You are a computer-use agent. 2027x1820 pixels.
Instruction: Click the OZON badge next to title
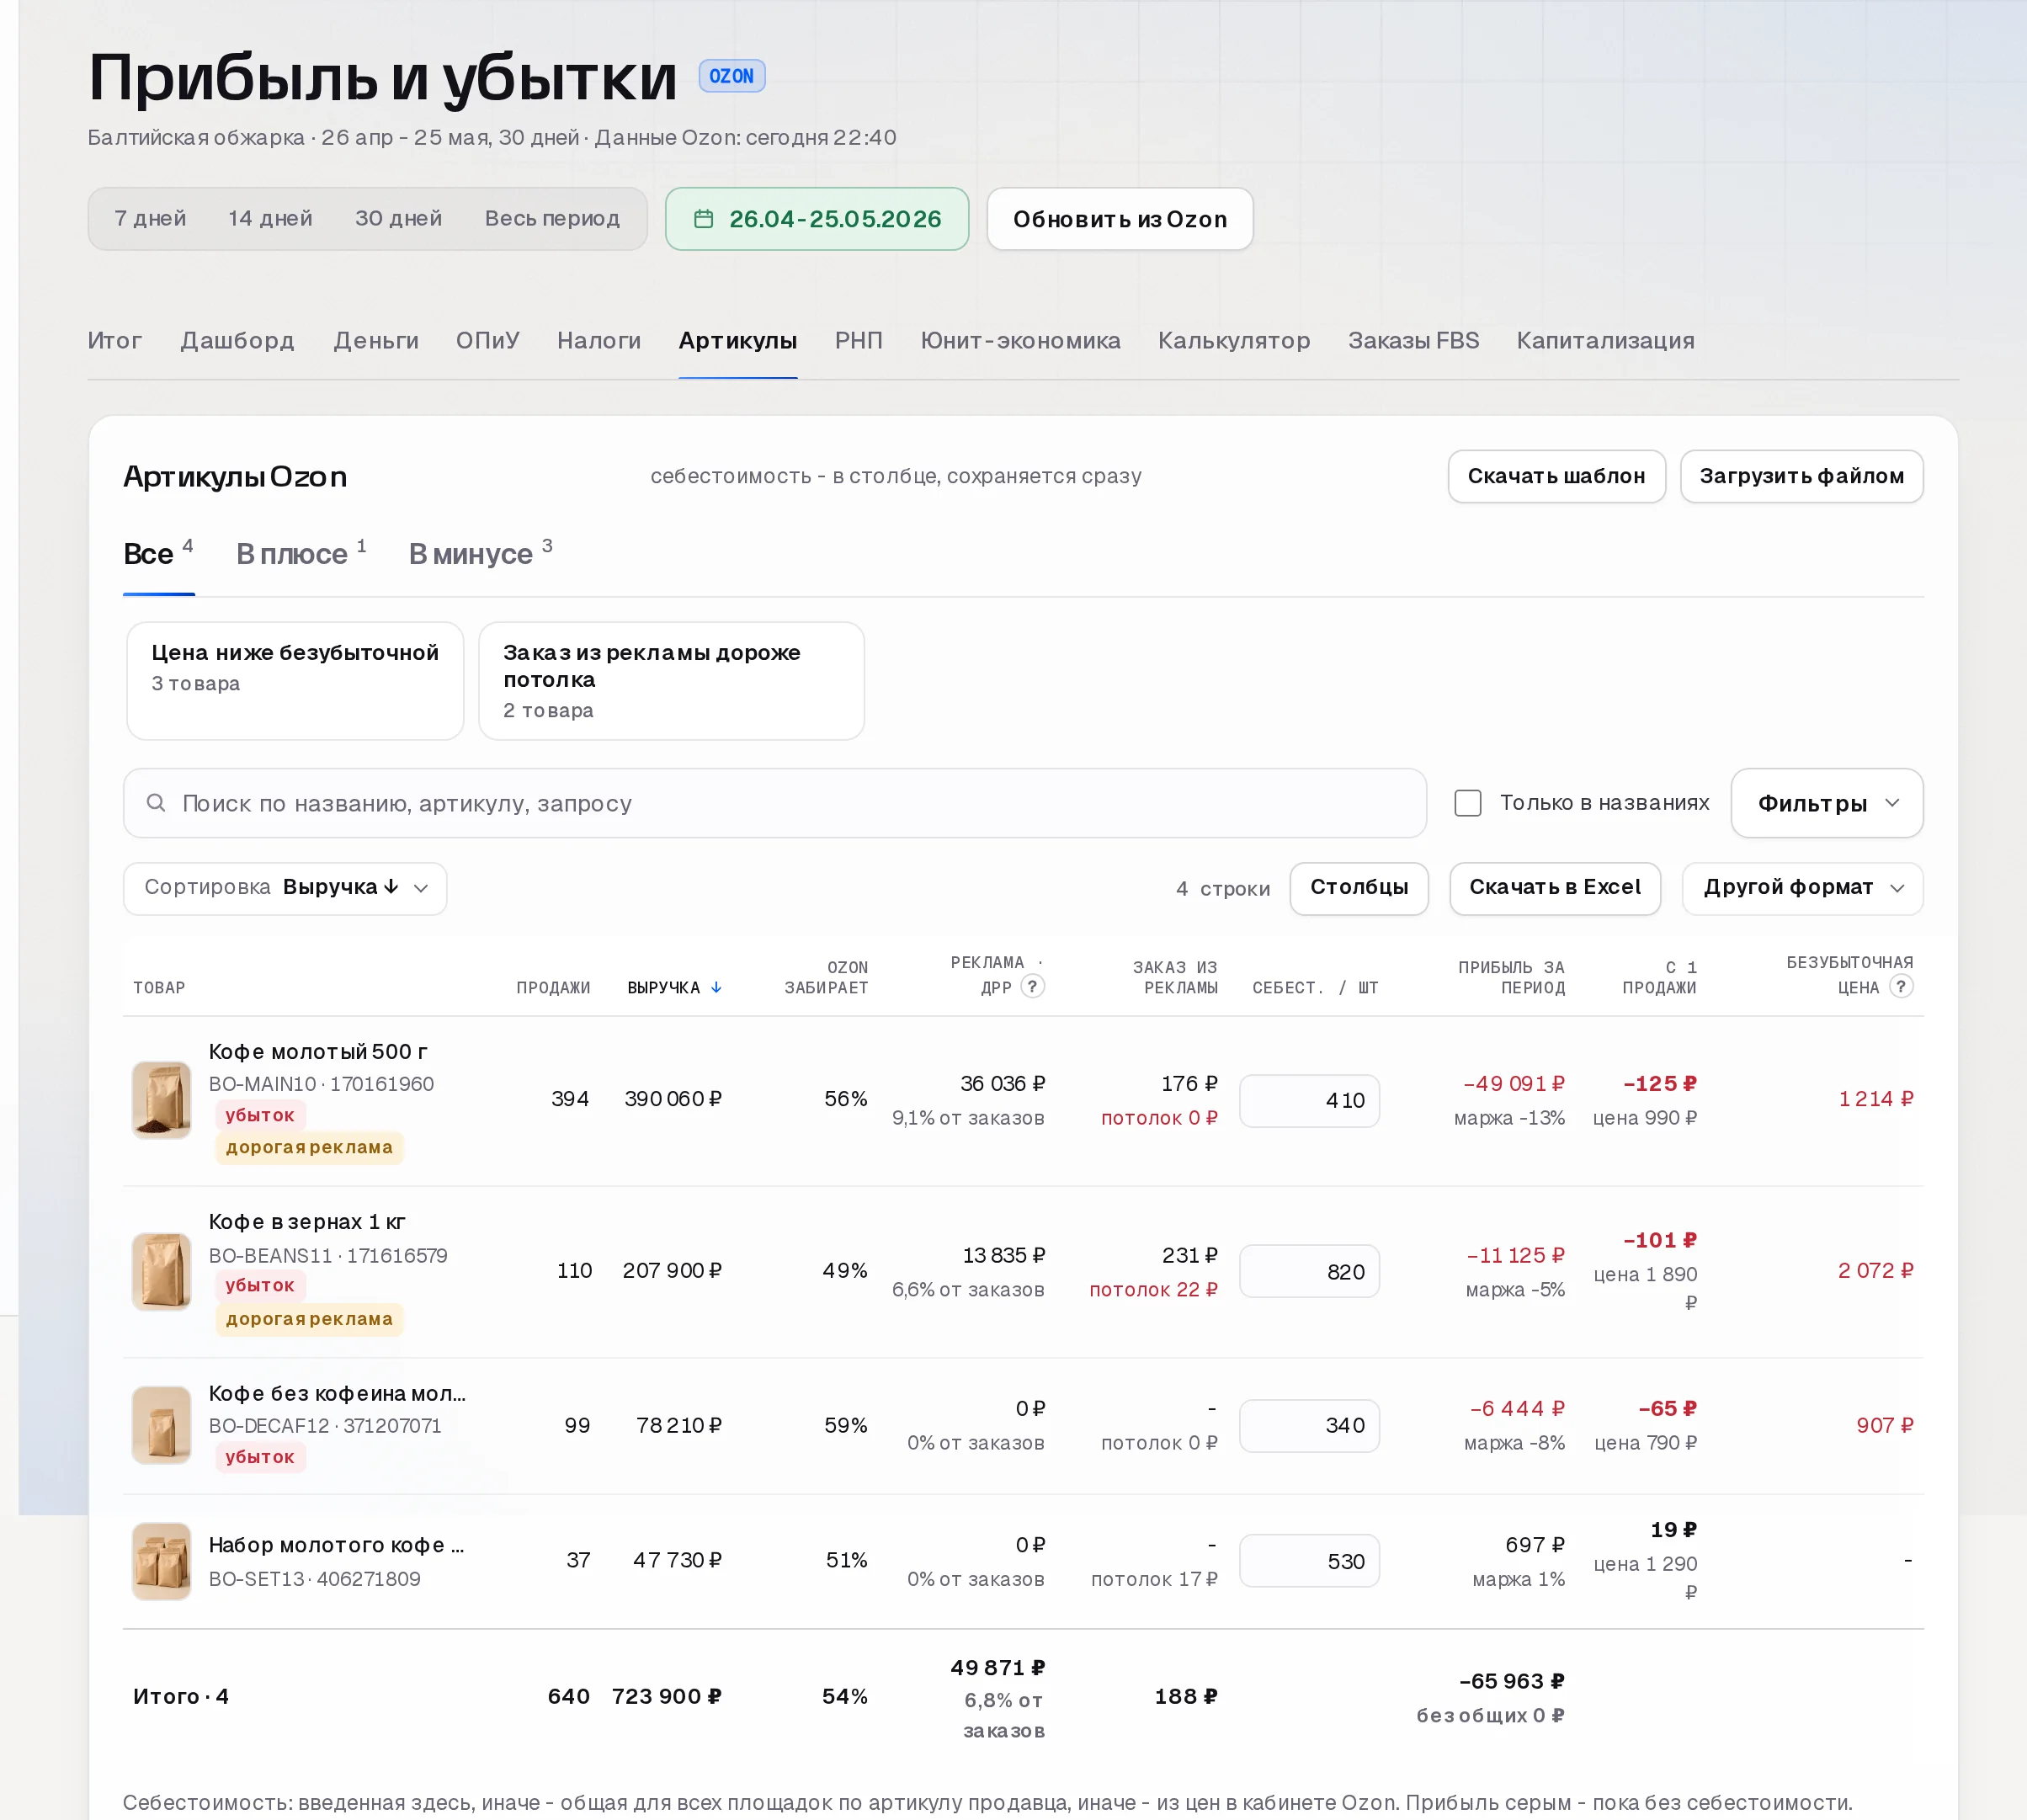[x=731, y=76]
